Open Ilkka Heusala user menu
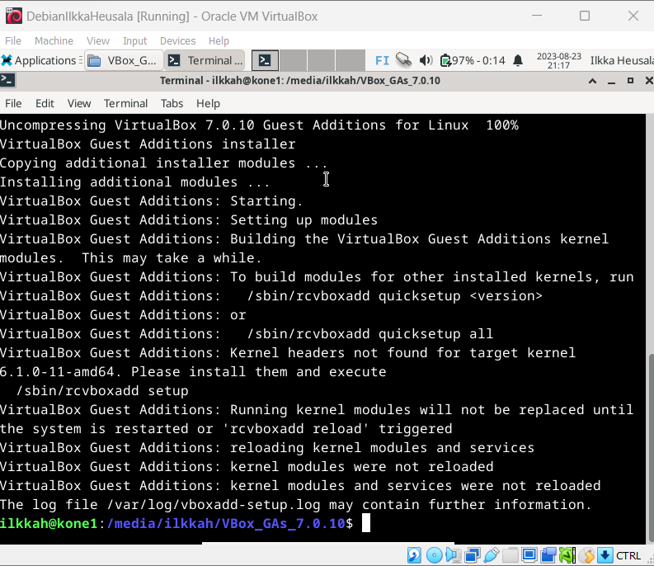Viewport: 654px width, 566px height. 619,60
